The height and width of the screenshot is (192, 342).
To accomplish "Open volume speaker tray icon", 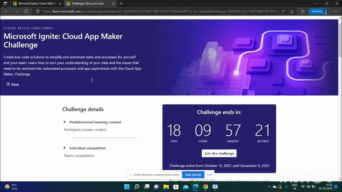I will tap(308, 187).
